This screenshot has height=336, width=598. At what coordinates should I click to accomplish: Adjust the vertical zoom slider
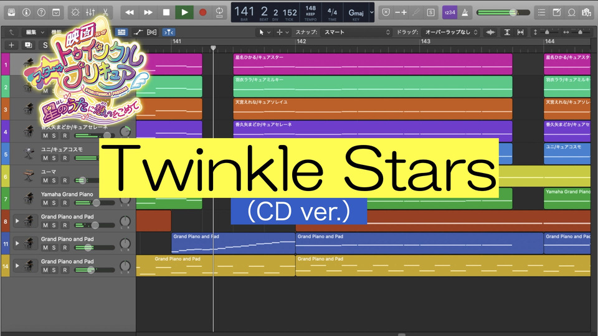pyautogui.click(x=546, y=32)
